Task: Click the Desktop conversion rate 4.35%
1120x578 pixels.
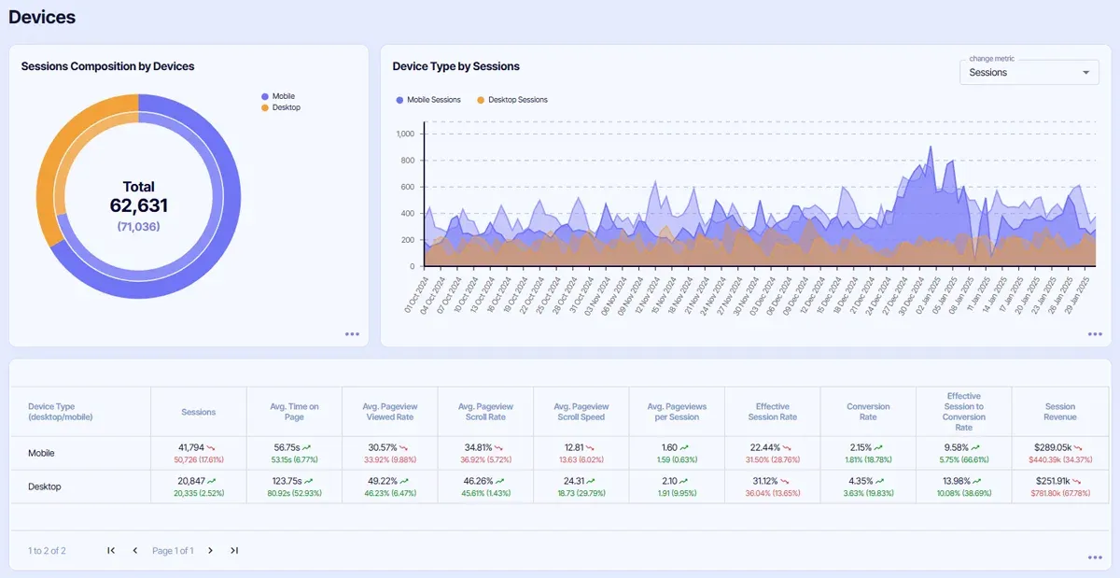Action: pos(861,481)
